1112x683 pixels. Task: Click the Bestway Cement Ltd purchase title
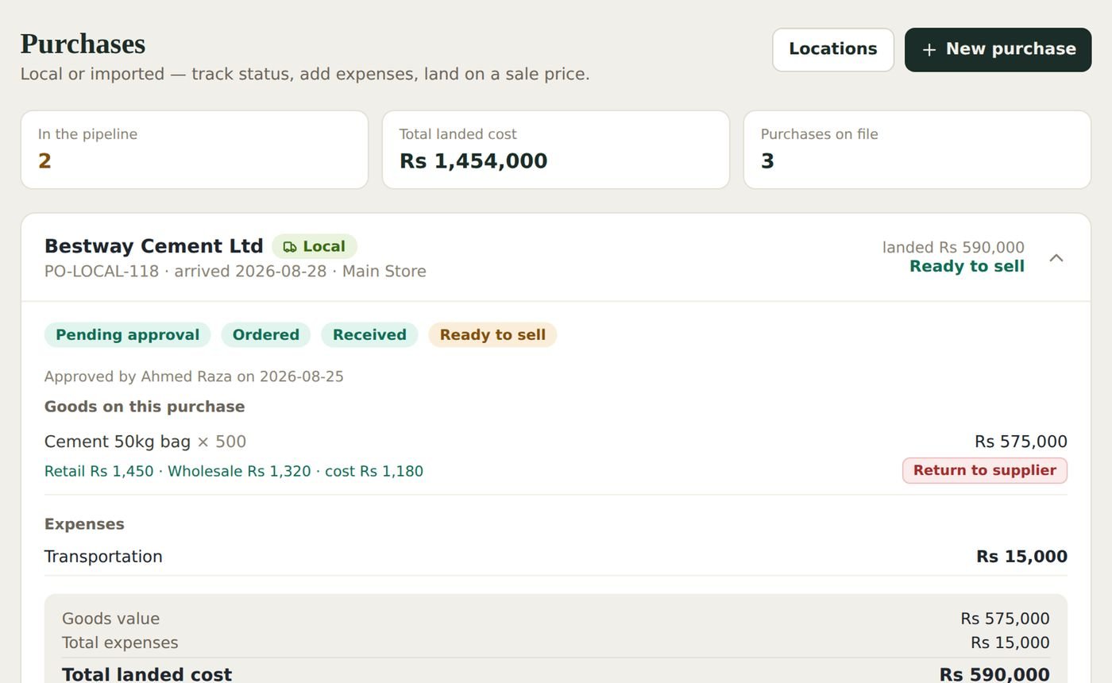click(154, 246)
